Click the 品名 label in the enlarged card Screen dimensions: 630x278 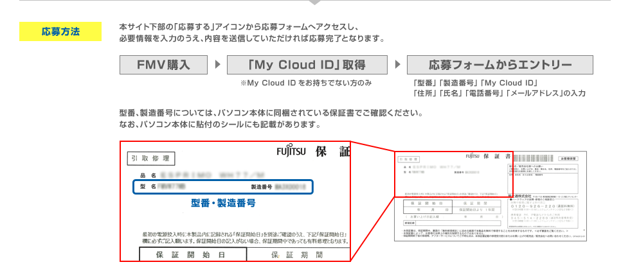coord(148,175)
